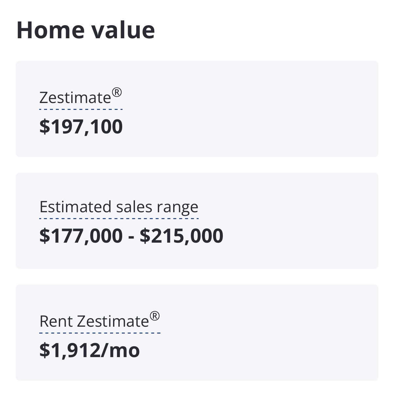Click the $197,100 Zestimate value

(x=81, y=127)
